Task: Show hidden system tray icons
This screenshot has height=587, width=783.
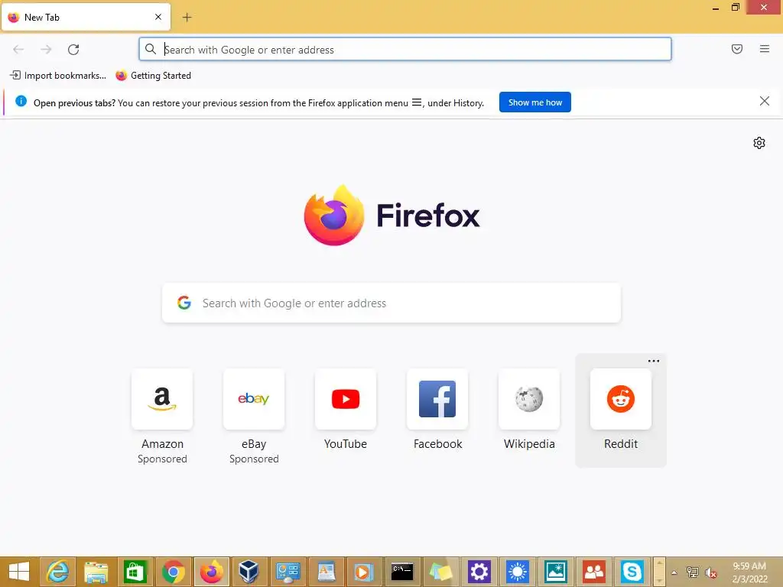Action: click(674, 572)
